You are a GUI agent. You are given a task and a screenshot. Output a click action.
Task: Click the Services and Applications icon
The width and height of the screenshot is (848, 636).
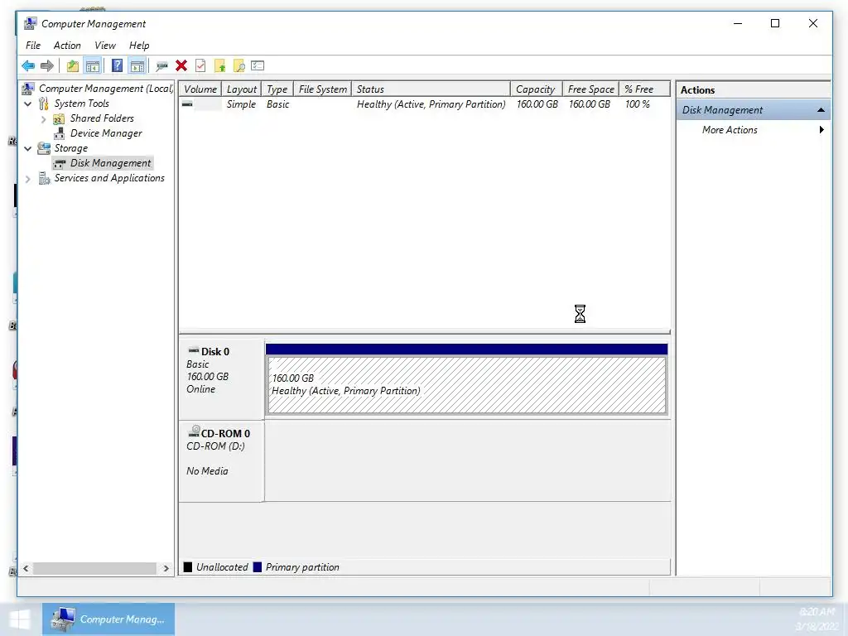(45, 178)
